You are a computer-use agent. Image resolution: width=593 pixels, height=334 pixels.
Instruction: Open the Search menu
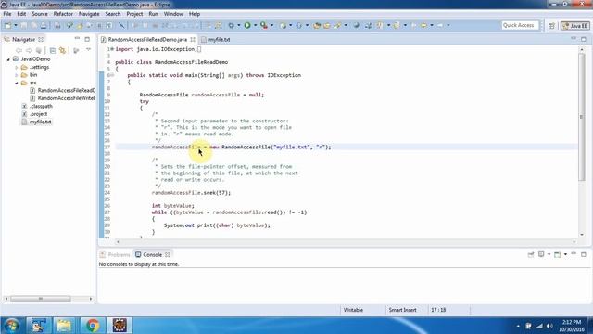coord(113,14)
